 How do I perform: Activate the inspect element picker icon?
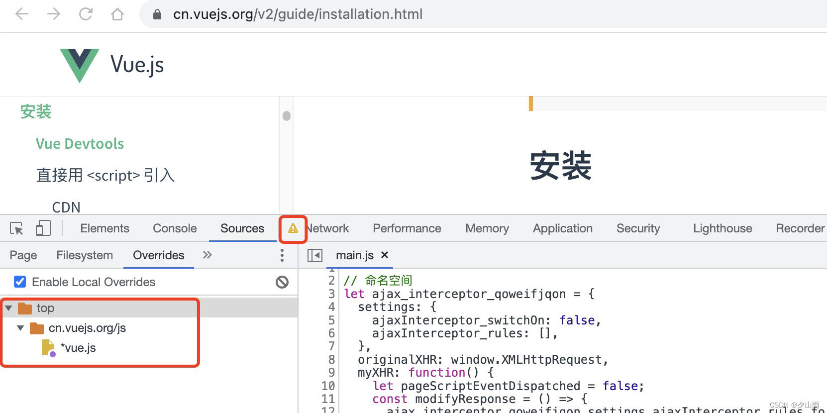click(16, 228)
